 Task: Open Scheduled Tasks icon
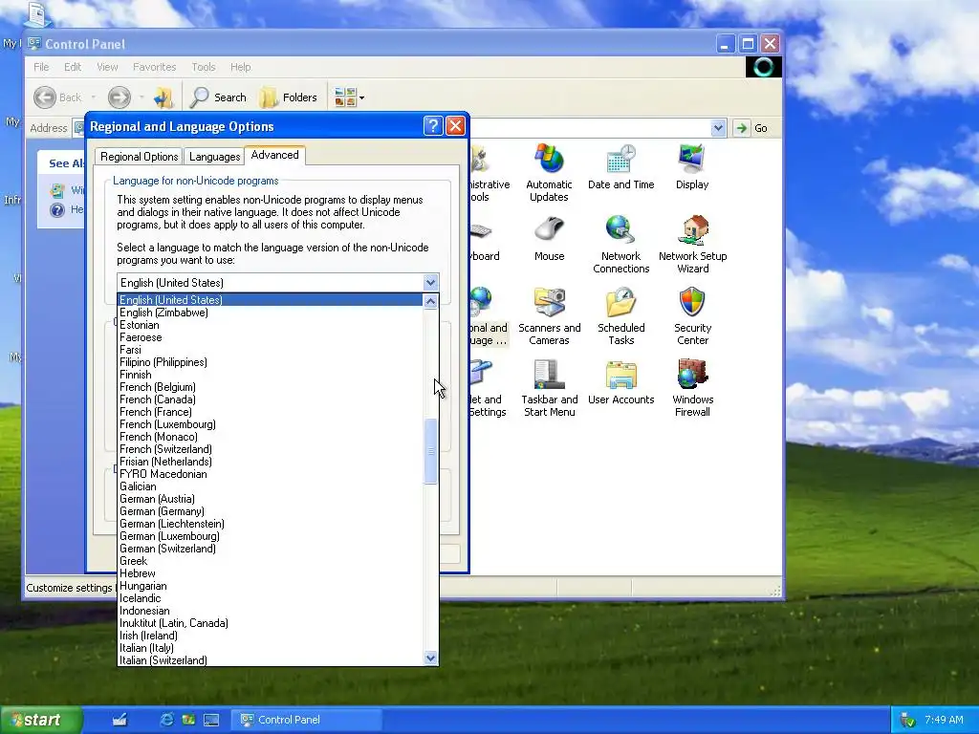(620, 316)
